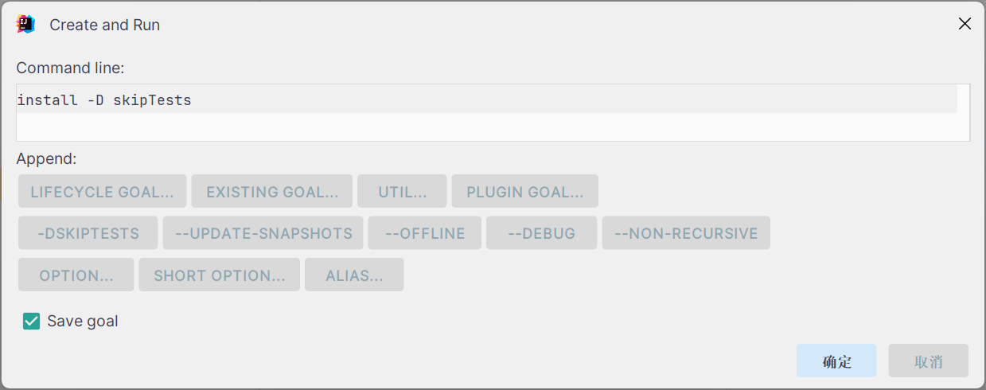
Task: Append the --OFFLINE flag
Action: tap(425, 233)
